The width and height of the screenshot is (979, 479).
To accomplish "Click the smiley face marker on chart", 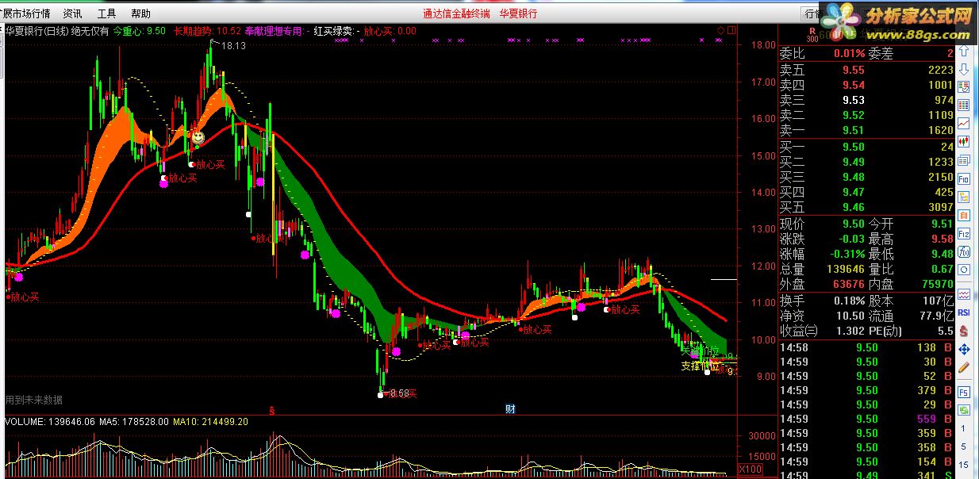I will [198, 138].
